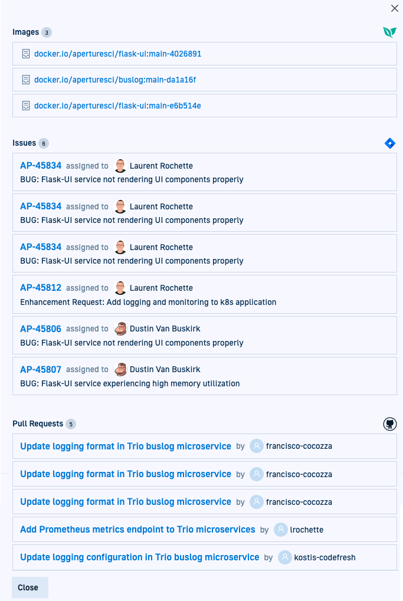Image resolution: width=403 pixels, height=601 pixels.
Task: Open issue AP-45812 link
Action: [x=41, y=288]
